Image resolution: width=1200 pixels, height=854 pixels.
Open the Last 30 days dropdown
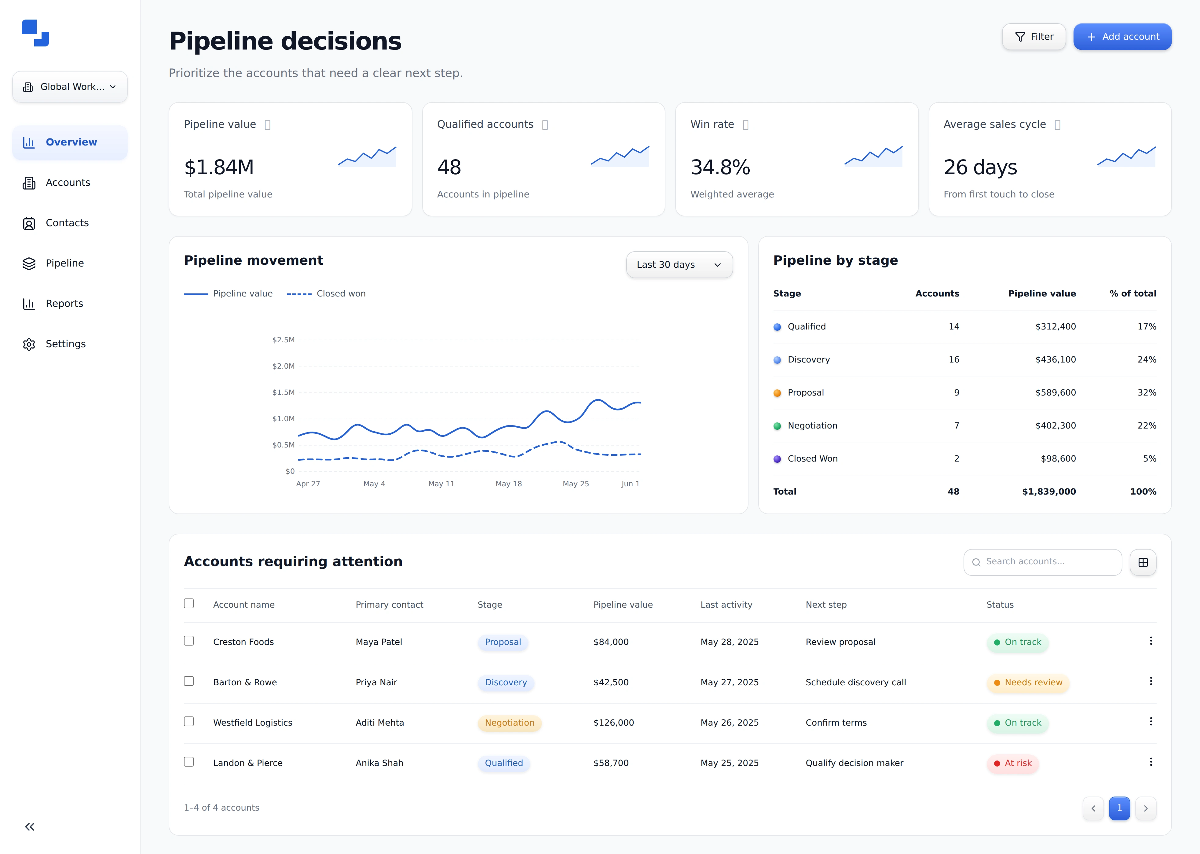click(x=679, y=264)
